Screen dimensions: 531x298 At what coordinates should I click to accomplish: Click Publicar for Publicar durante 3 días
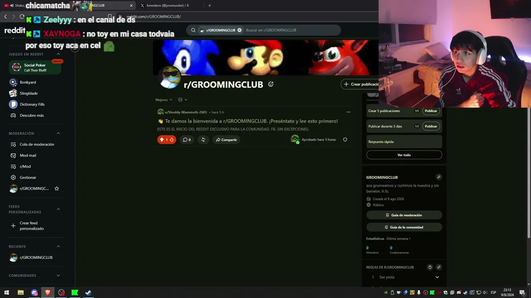pos(431,126)
